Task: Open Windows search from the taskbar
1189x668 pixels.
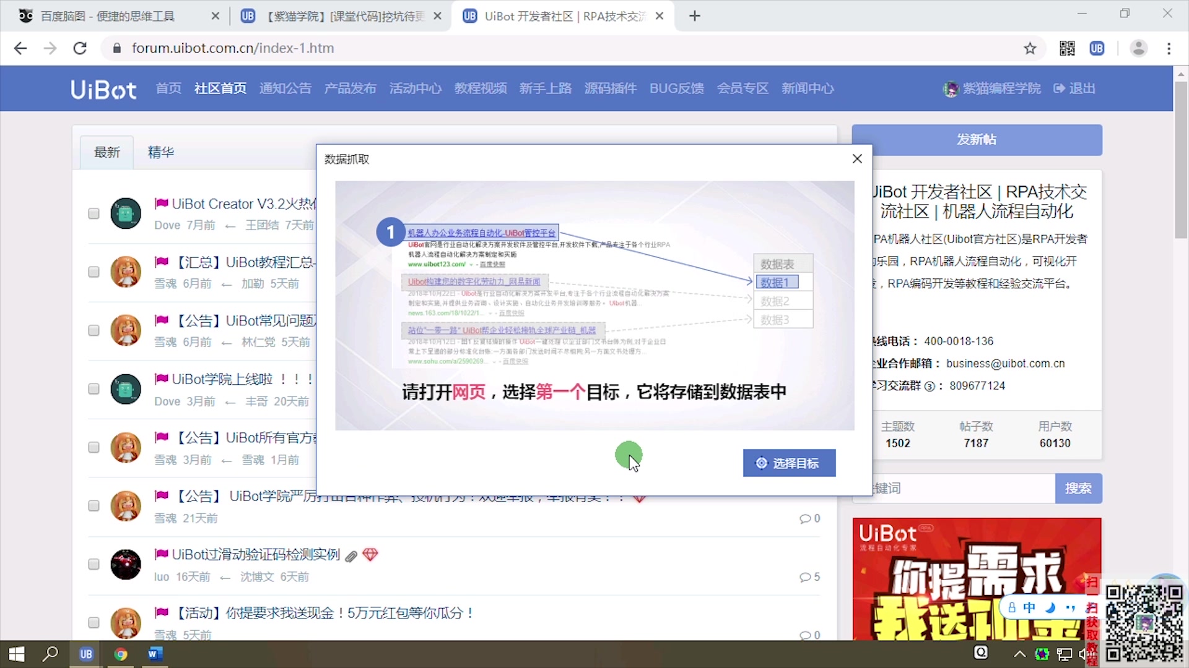Action: (51, 654)
